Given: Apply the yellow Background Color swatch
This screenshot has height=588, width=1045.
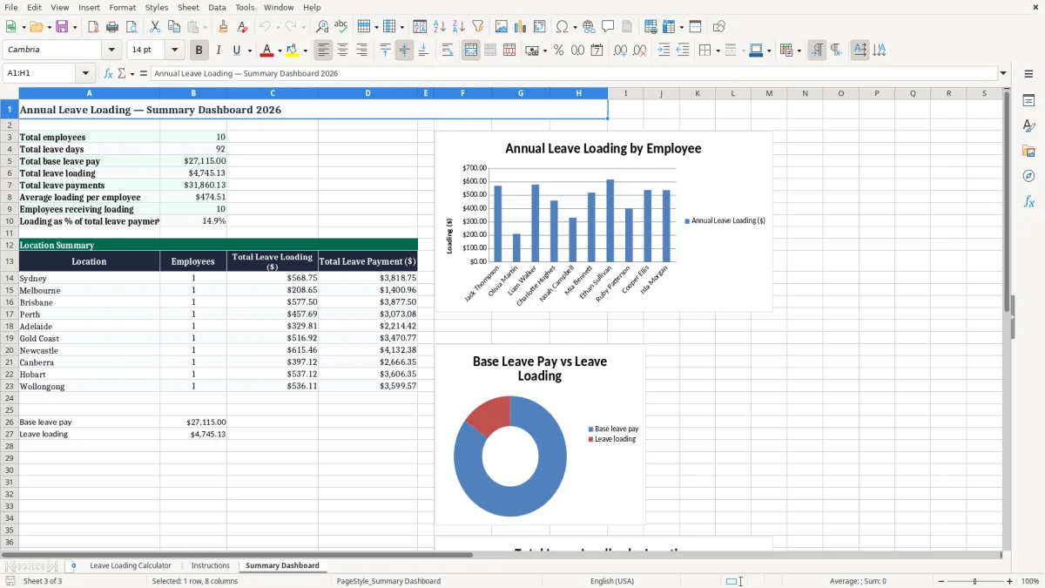Looking at the screenshot, I should click(x=293, y=51).
